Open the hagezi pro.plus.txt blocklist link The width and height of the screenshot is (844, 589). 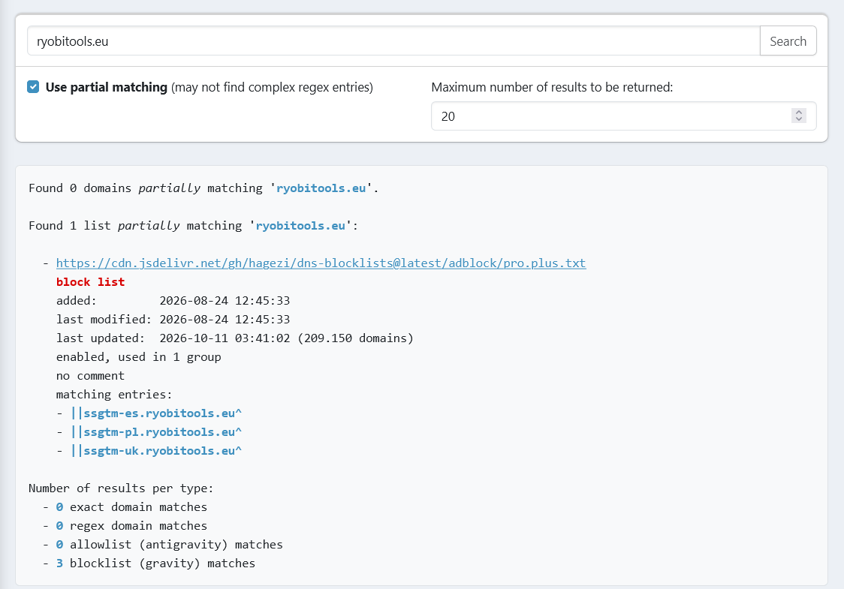tap(321, 263)
